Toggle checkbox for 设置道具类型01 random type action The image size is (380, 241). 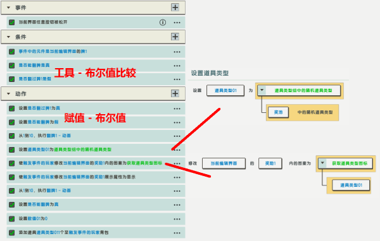coord(11,150)
